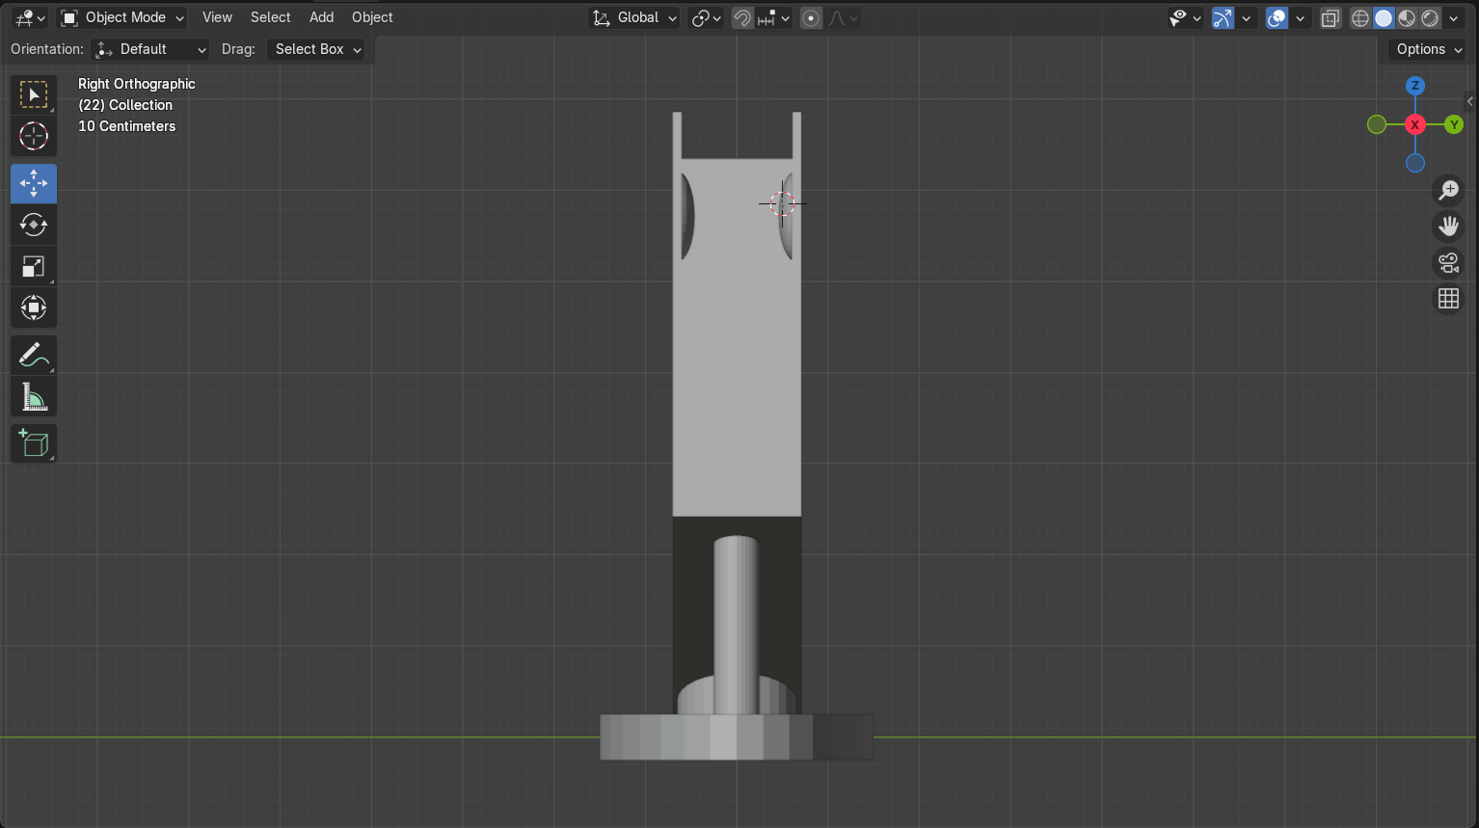Open Drag Select Box dropdown
This screenshot has height=828, width=1479.
tap(316, 49)
